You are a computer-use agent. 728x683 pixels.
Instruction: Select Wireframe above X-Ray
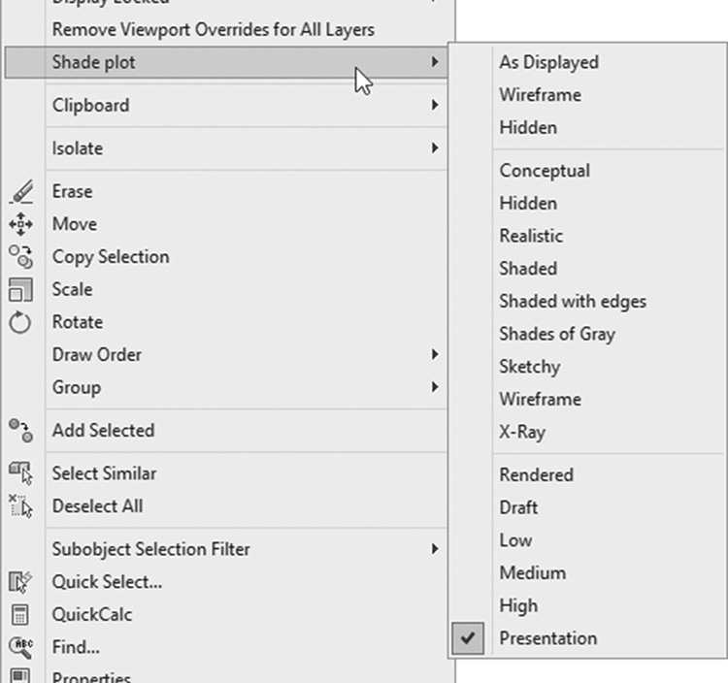tap(587, 400)
